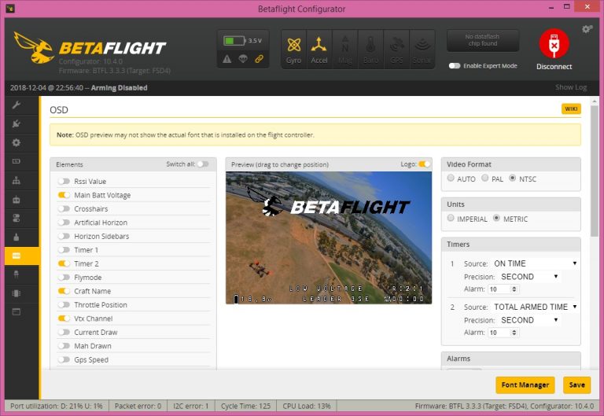Image resolution: width=604 pixels, height=416 pixels.
Task: Select the highlighted OSD sidebar icon
Action: click(x=17, y=256)
